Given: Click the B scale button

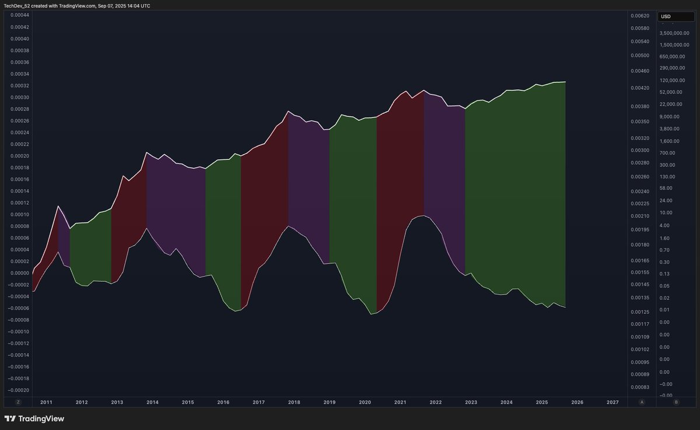Looking at the screenshot, I should click(x=676, y=402).
